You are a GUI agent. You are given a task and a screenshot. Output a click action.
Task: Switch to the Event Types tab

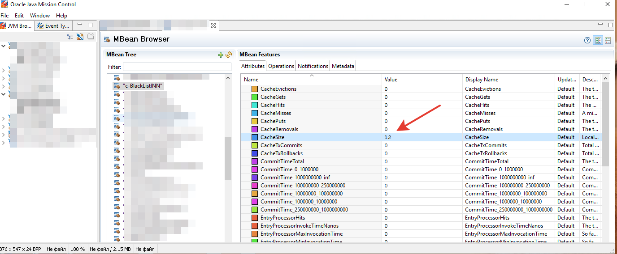[x=54, y=26]
